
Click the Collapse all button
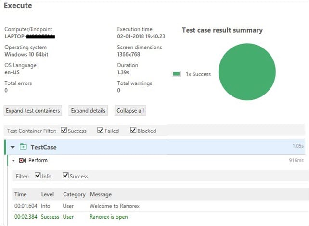pyautogui.click(x=130, y=111)
